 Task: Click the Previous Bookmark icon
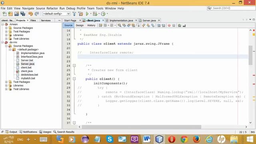coord(144,26)
